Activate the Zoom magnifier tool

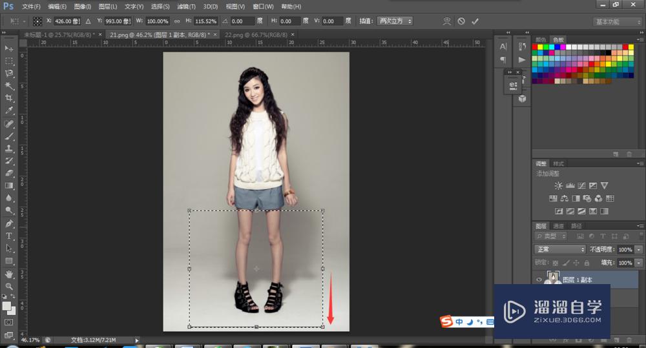tap(9, 286)
